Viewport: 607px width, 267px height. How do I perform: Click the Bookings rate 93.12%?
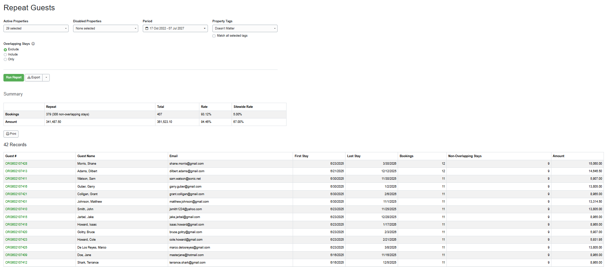click(206, 114)
